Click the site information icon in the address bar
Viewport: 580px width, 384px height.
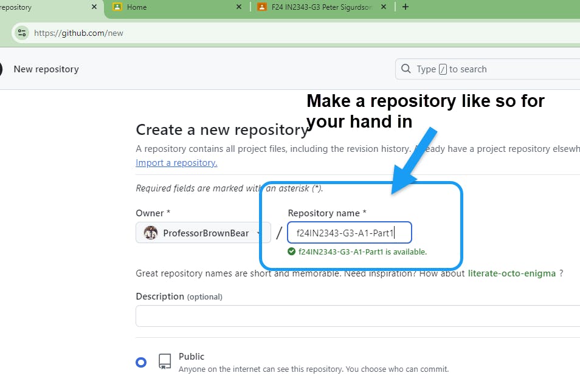22,33
